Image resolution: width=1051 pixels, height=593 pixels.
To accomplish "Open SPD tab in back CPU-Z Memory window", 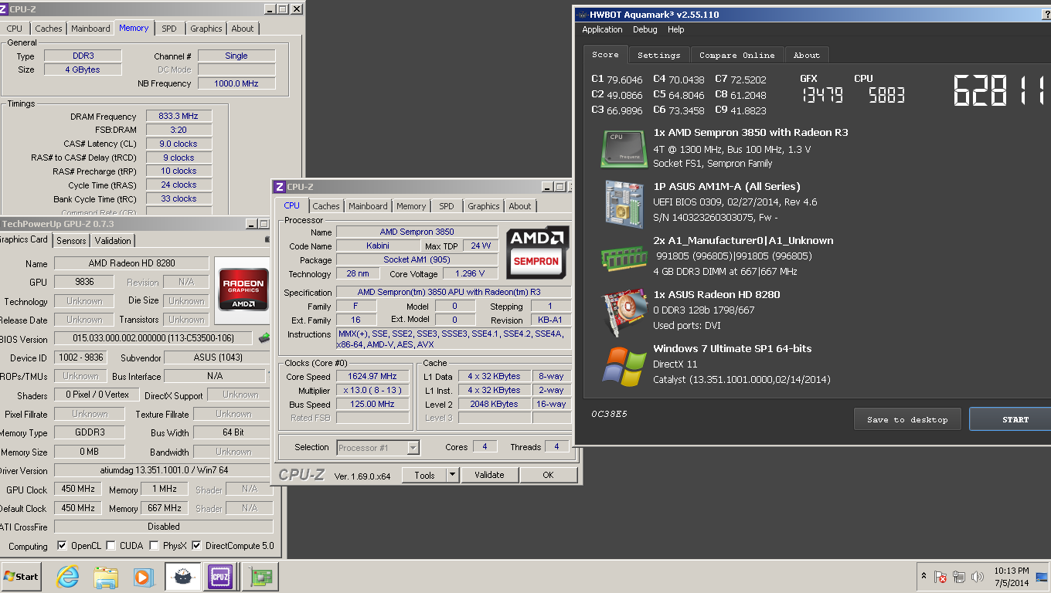I will pos(169,29).
